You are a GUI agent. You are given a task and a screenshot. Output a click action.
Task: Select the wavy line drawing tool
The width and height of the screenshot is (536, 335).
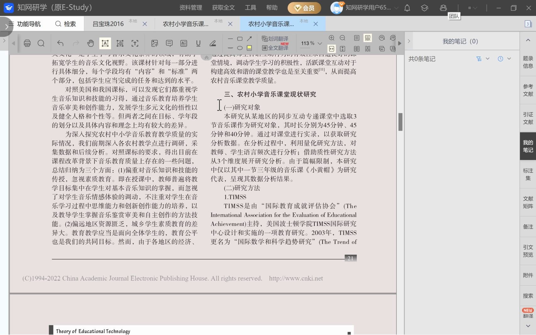pos(230,48)
